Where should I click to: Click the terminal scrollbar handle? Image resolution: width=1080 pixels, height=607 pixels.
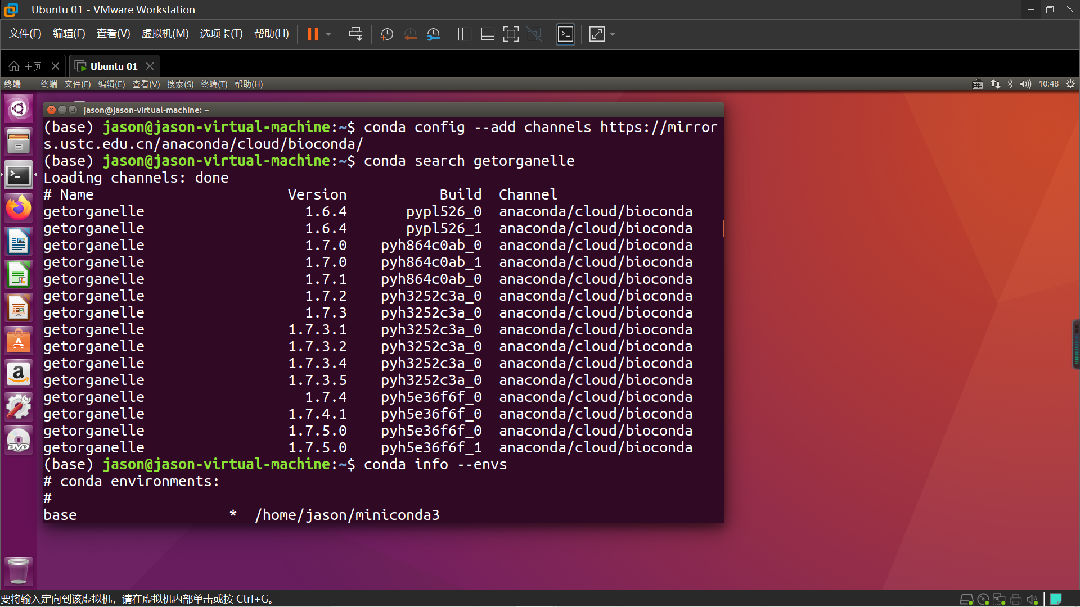pyautogui.click(x=723, y=228)
